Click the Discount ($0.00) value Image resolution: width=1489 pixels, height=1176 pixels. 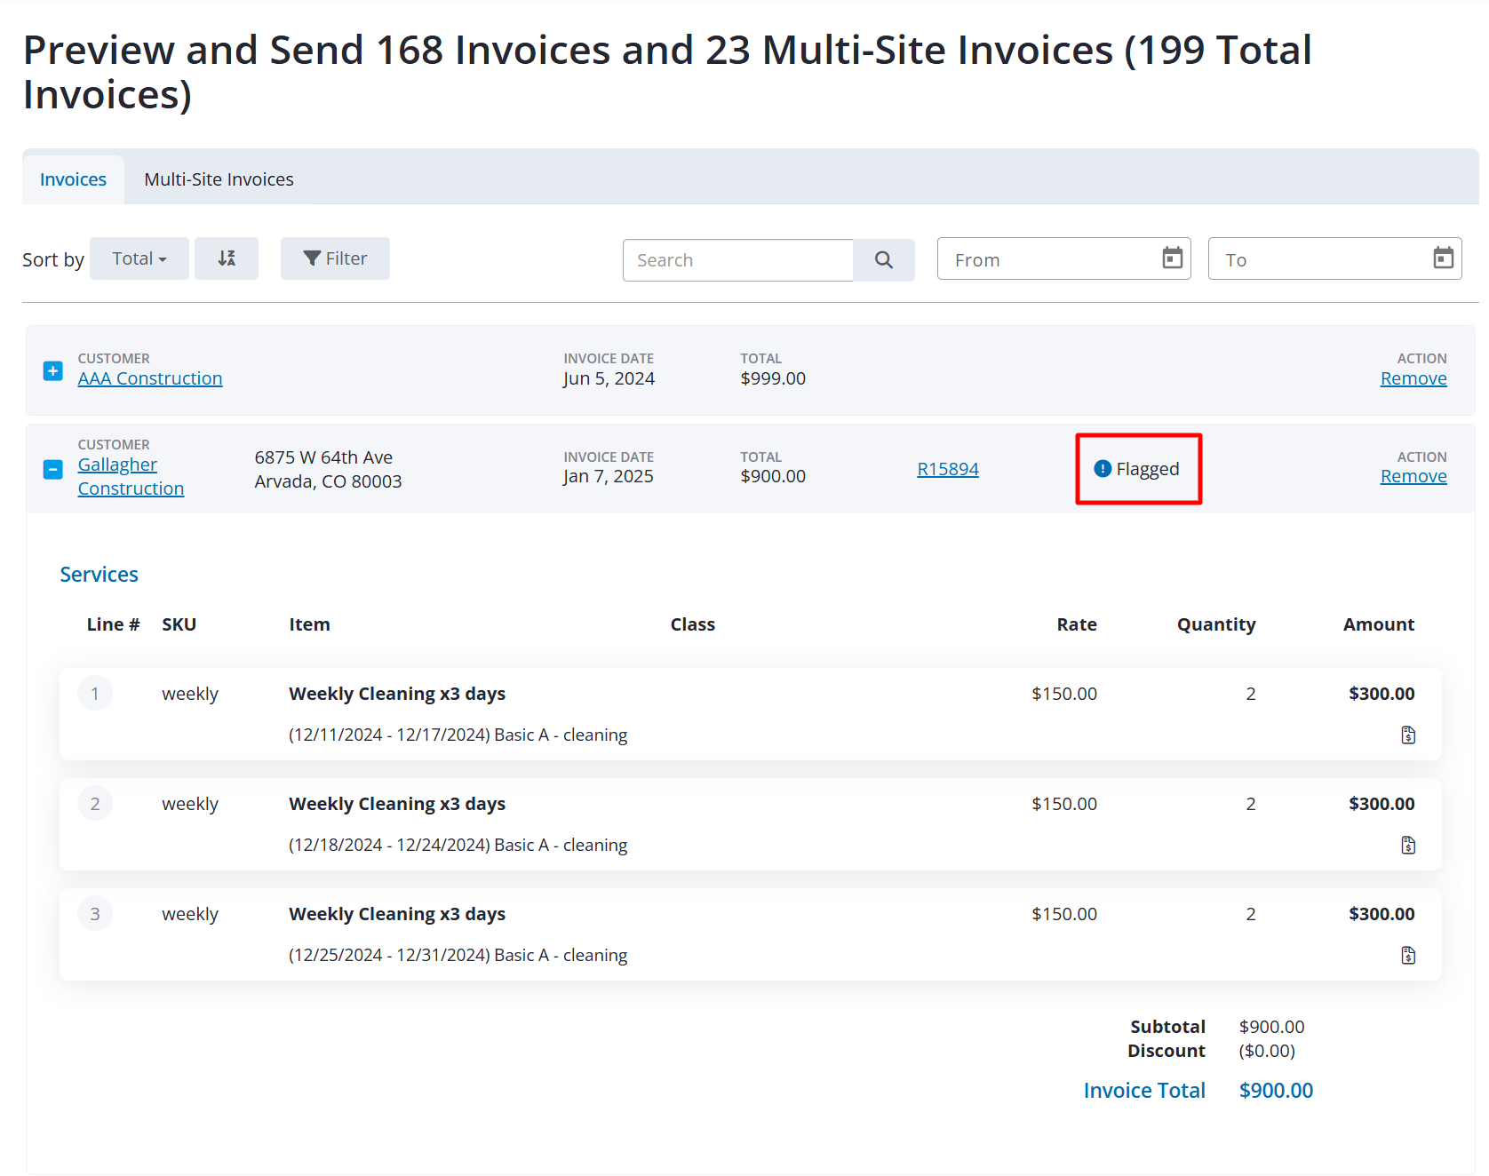tap(1268, 1051)
